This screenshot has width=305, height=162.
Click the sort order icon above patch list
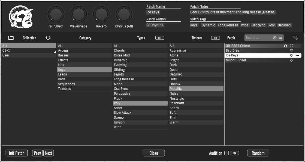(x=295, y=38)
